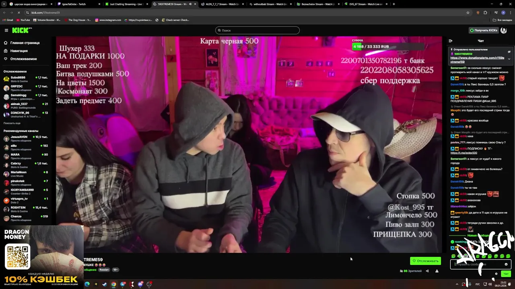The width and height of the screenshot is (515, 289).
Task: Click the report stream warning icon
Action: 437,271
